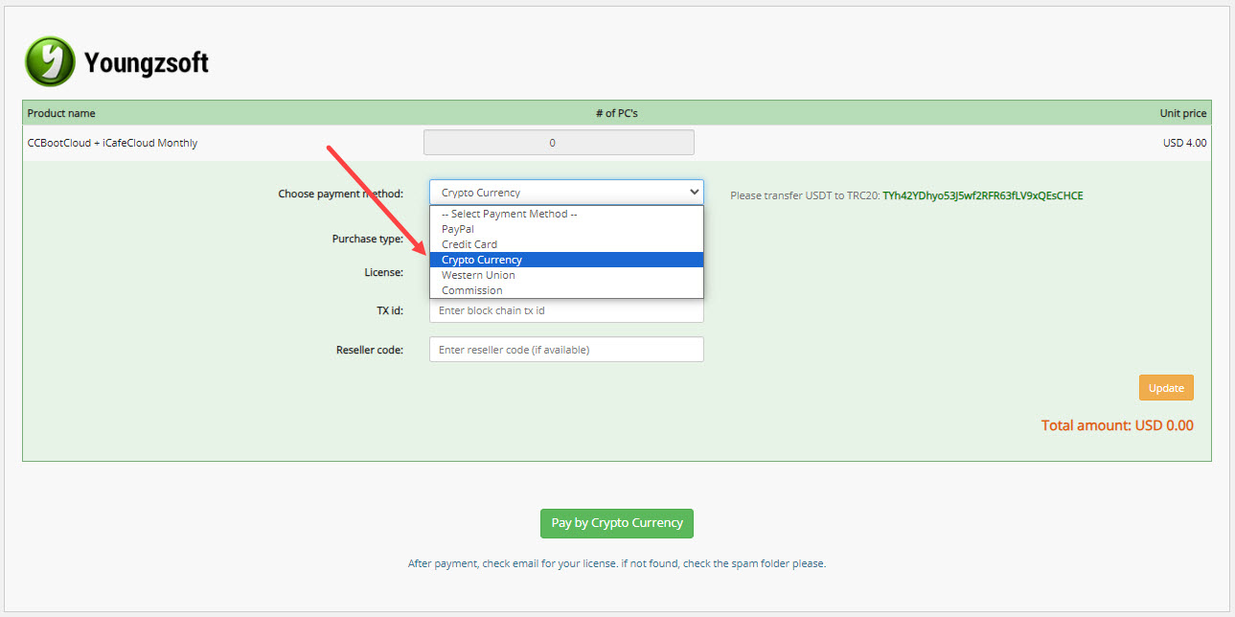
Task: Click the green Youngzsoft logo icon
Action: coord(49,62)
